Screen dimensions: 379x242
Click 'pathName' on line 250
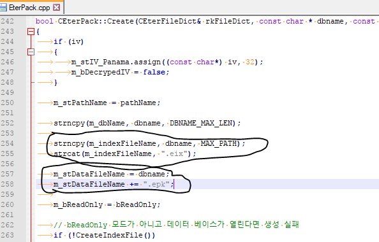(x=138, y=103)
